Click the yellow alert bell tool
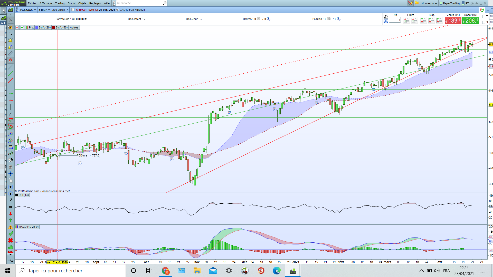493x277 pixels. click(11, 40)
